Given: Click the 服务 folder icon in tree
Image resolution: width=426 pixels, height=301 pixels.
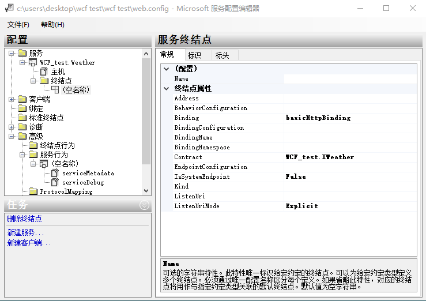Looking at the screenshot, I should point(22,53).
